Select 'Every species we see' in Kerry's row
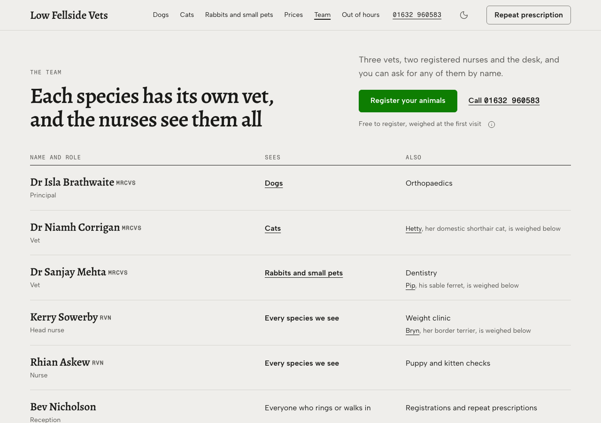Screen dimensions: 601x423 coord(302,318)
